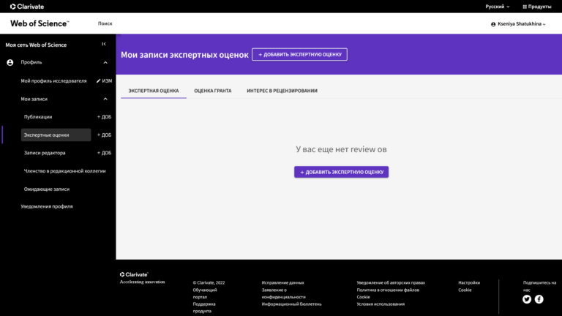The height and width of the screenshot is (316, 562).
Task: Click the Clarivate logo in footer
Action: (134, 274)
